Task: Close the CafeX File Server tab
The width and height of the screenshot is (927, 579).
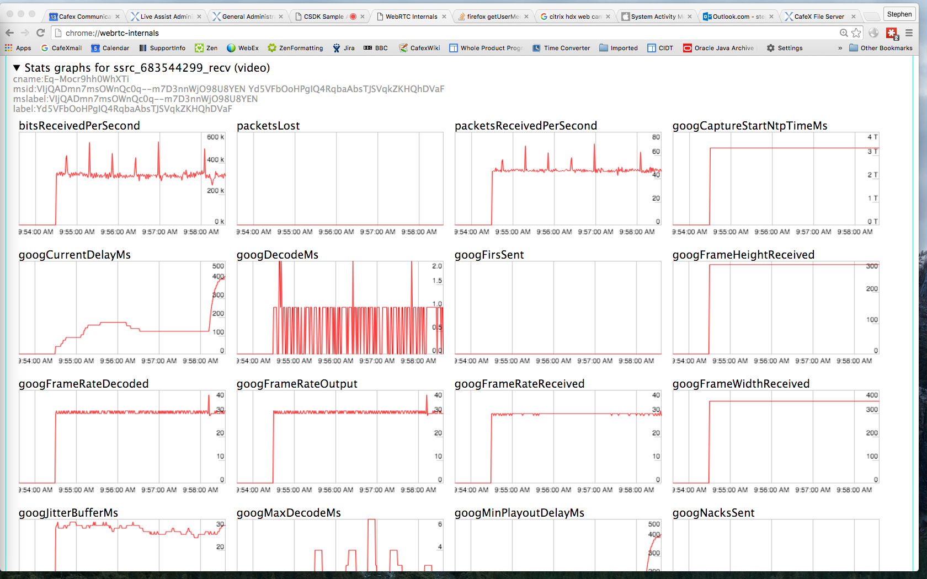Action: (853, 17)
